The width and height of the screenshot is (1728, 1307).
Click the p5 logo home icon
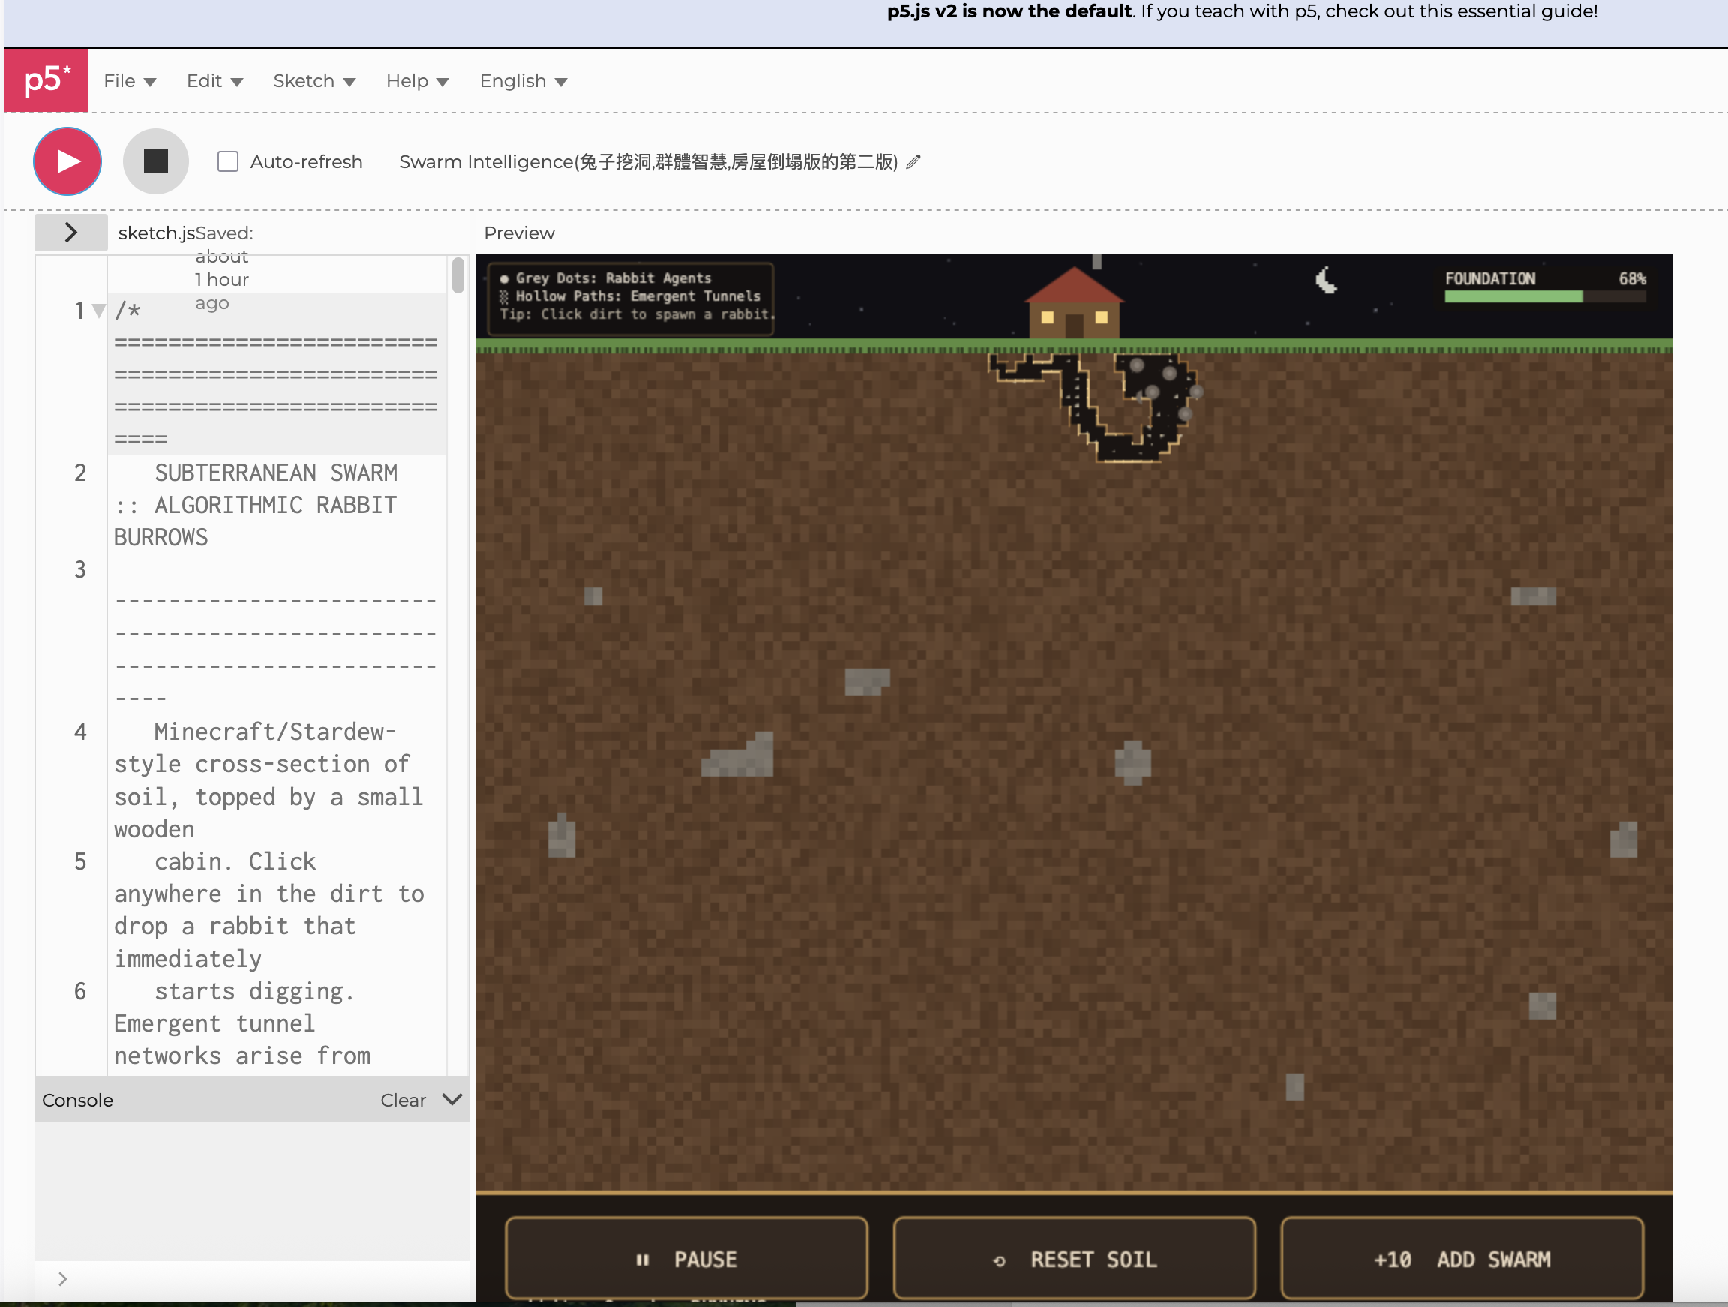point(46,80)
